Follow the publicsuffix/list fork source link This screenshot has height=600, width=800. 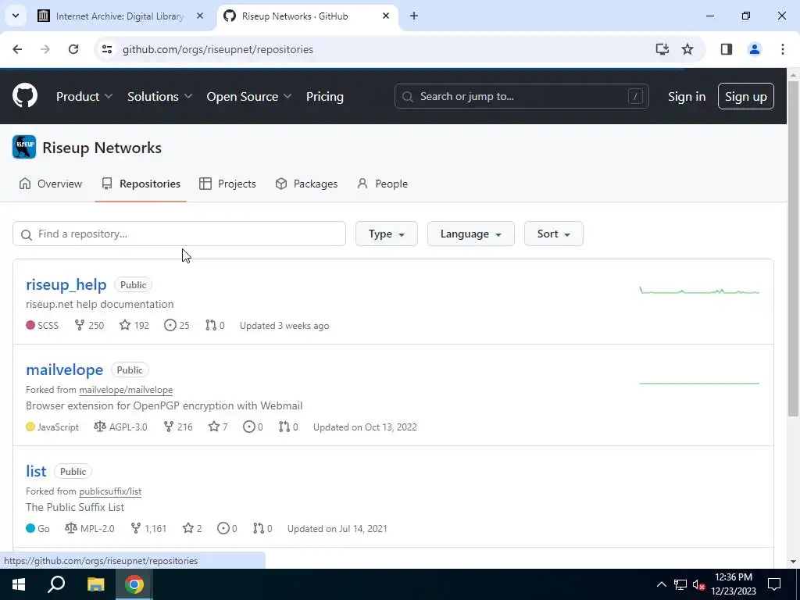click(x=110, y=491)
